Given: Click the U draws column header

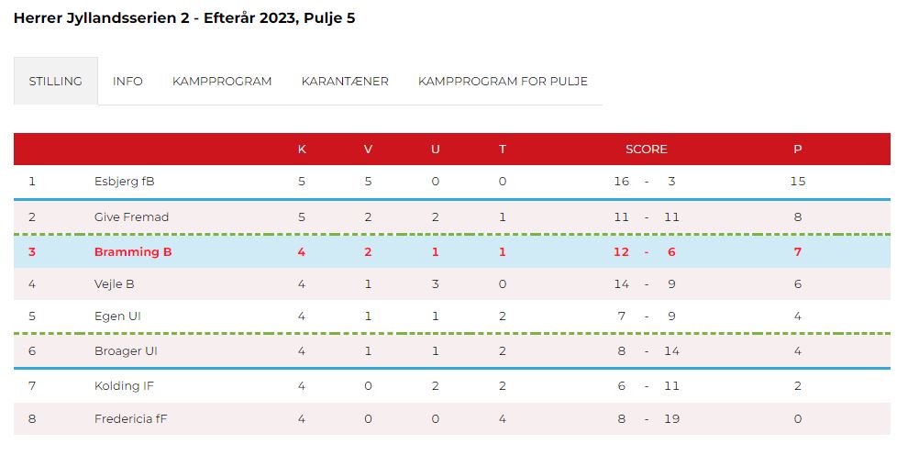Looking at the screenshot, I should tap(435, 150).
